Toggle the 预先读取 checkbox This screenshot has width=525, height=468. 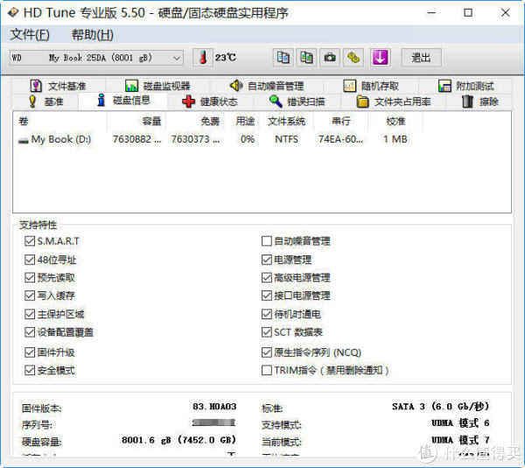click(30, 277)
